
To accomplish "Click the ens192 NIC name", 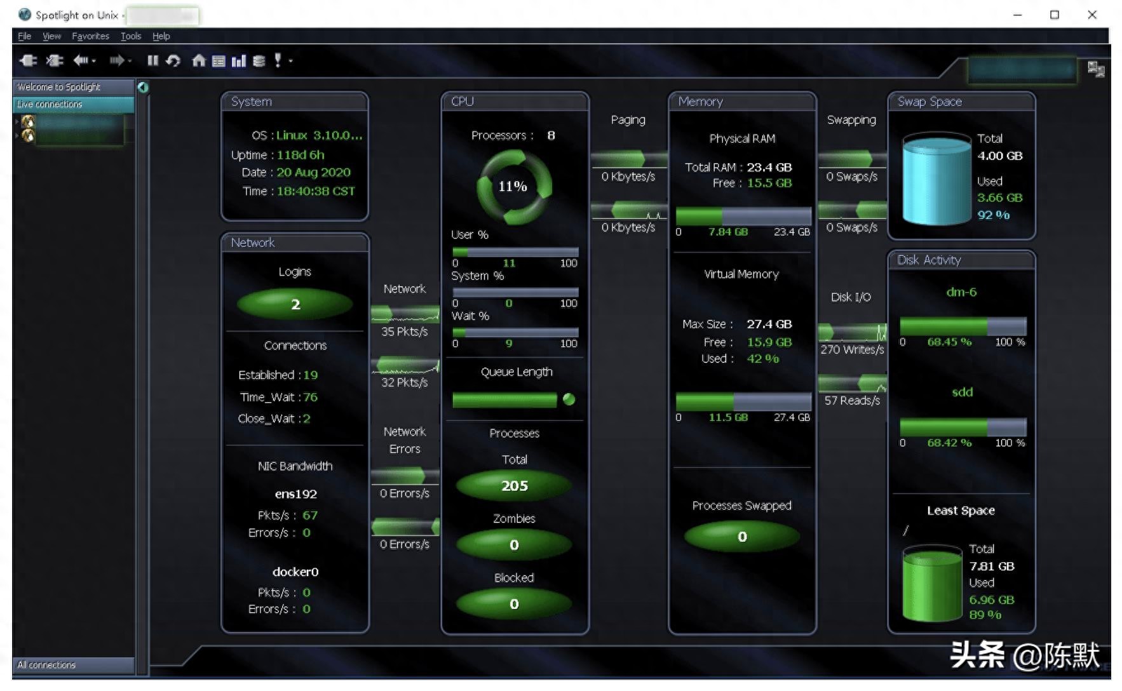I will 295,494.
